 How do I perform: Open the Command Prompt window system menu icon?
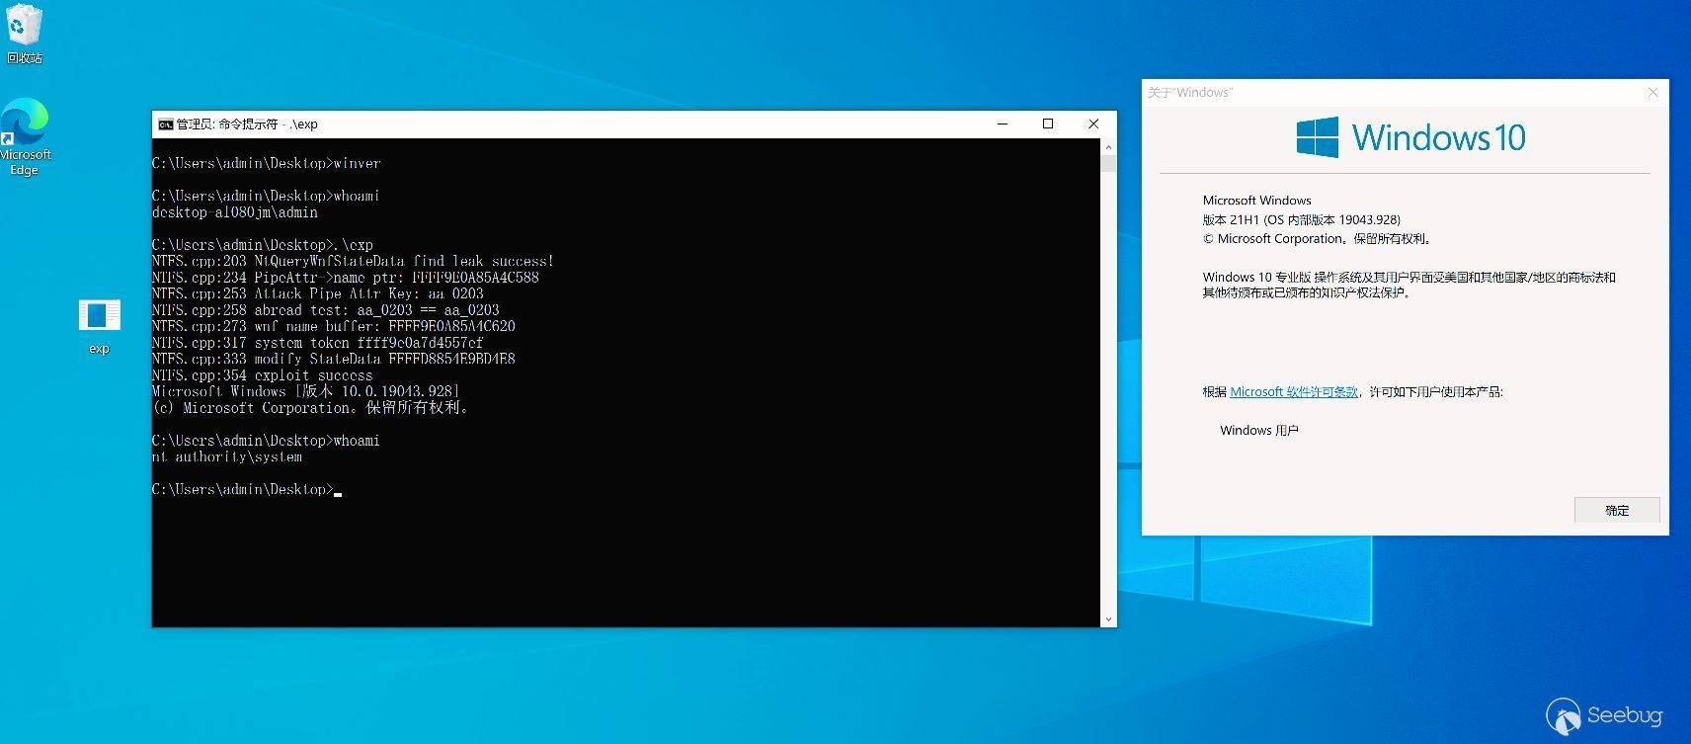point(165,124)
